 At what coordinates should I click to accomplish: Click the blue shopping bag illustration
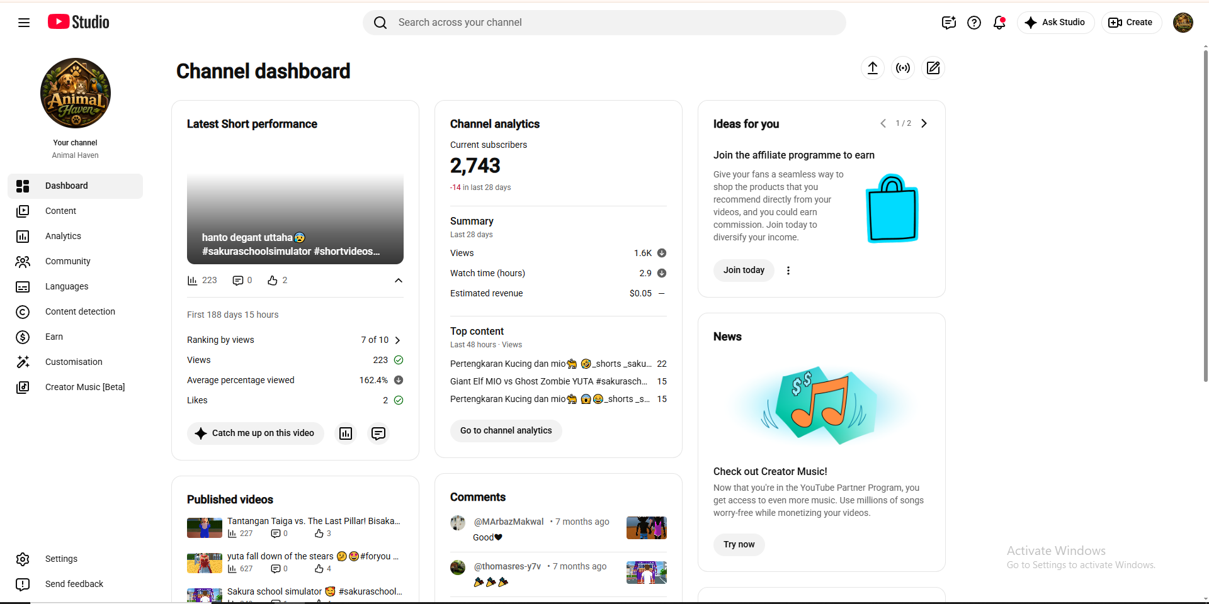(x=892, y=209)
